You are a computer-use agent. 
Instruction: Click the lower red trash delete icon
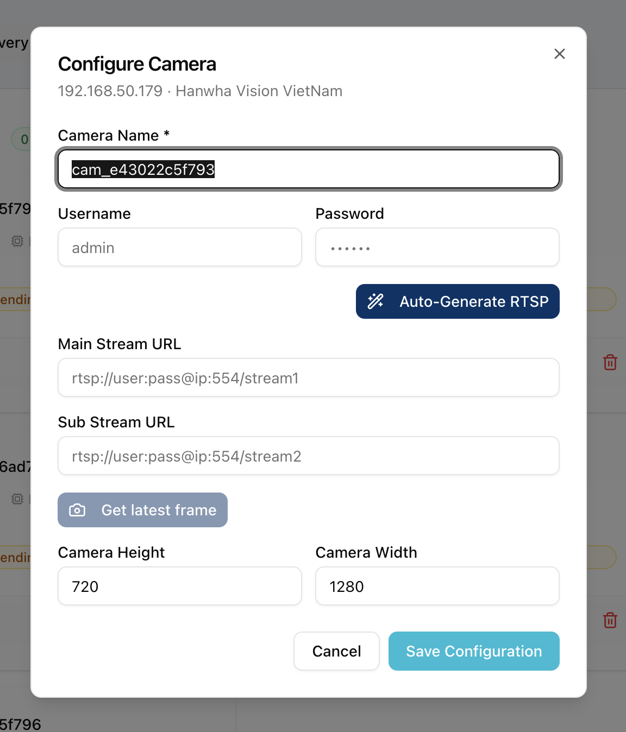coord(610,620)
